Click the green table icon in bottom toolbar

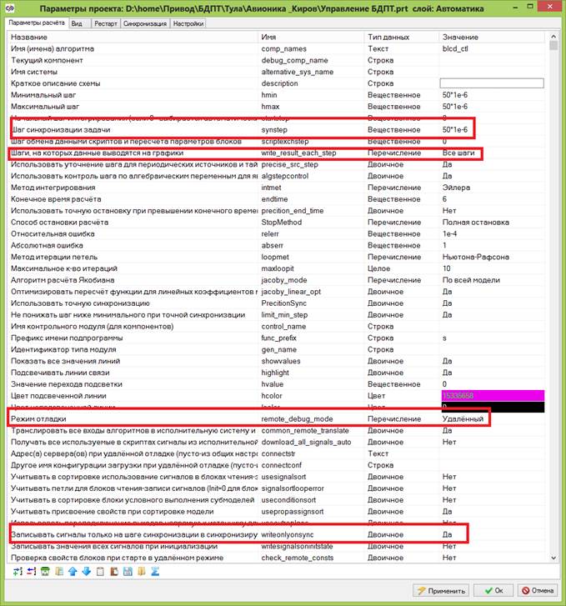44,571
